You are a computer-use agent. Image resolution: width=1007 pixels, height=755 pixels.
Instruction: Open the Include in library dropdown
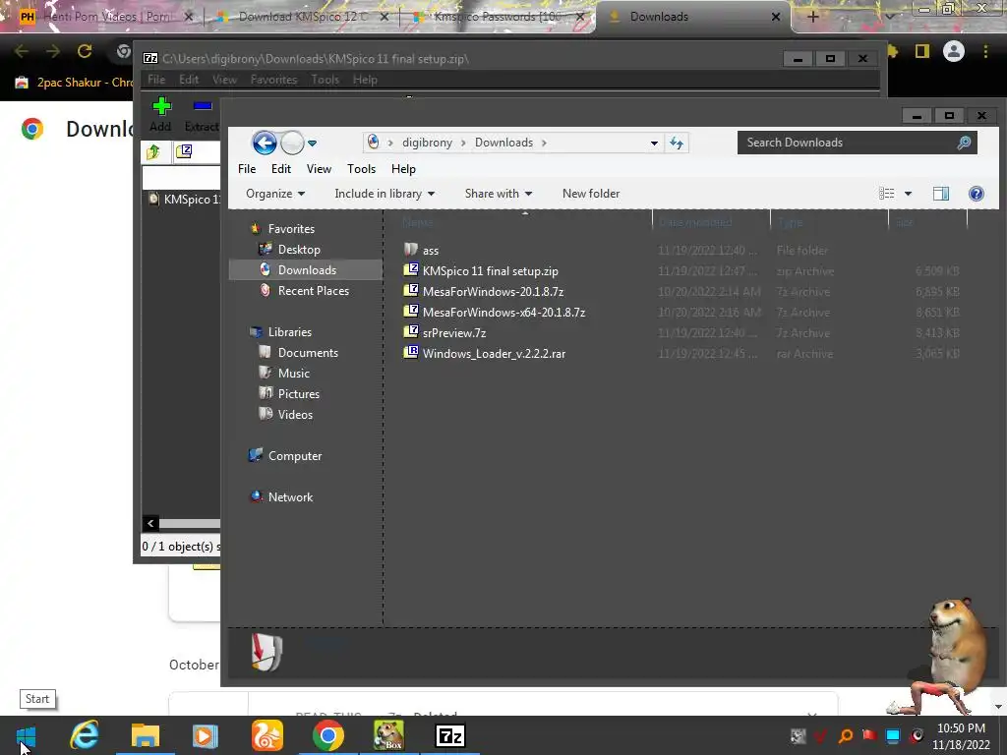click(x=385, y=194)
